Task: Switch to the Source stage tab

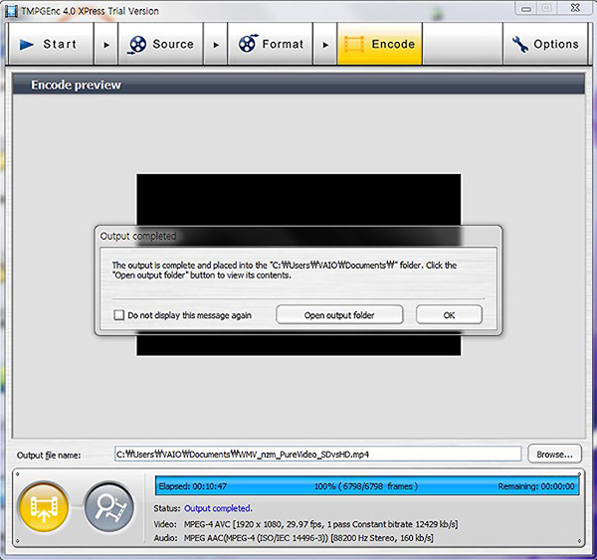Action: [x=160, y=44]
